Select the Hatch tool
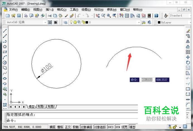 point(5,105)
